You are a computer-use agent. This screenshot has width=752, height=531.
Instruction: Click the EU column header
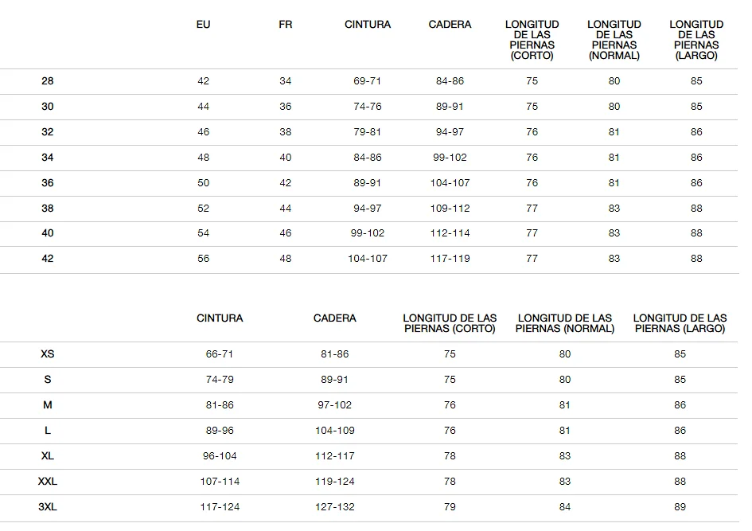click(x=204, y=25)
